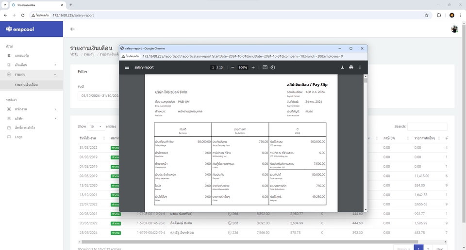This screenshot has width=466, height=250.
Task: Click the 100% zoom level field
Action: click(243, 67)
